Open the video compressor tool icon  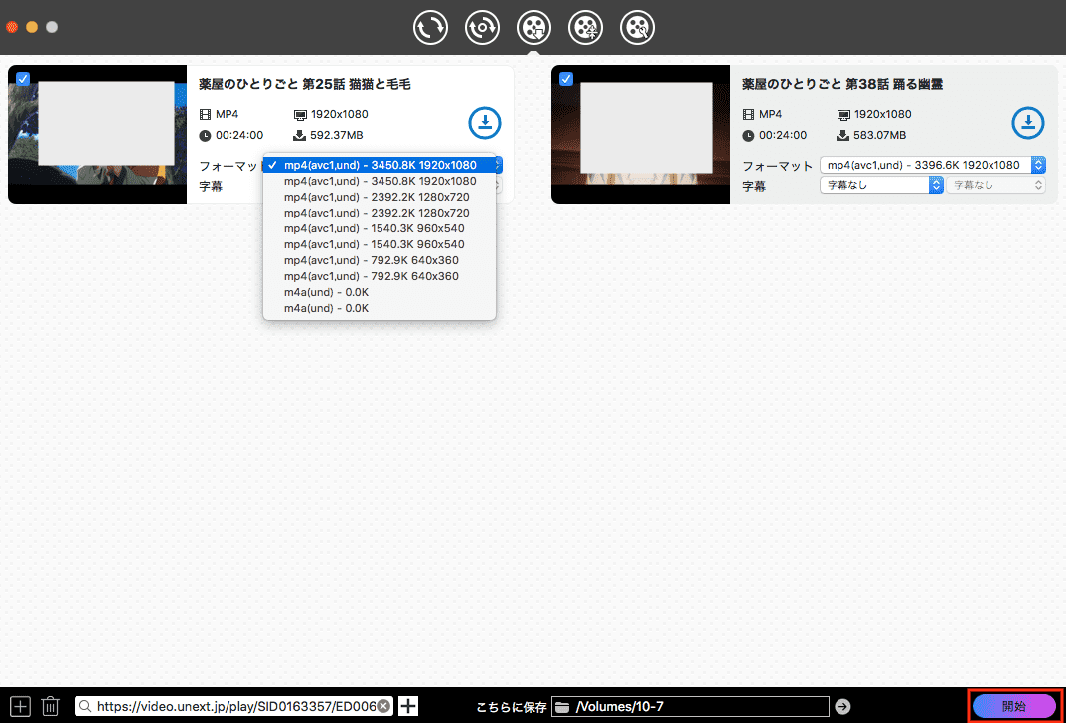click(585, 27)
